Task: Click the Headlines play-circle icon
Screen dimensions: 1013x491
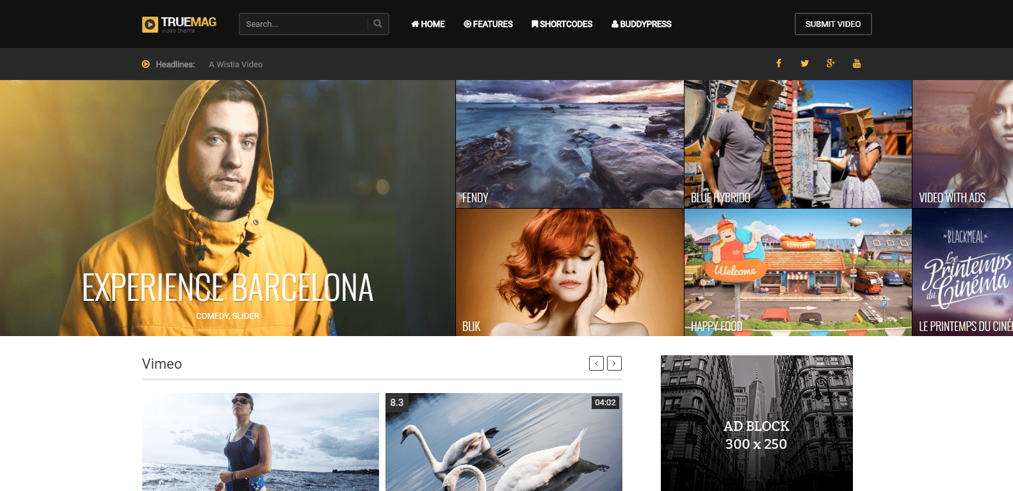Action: pyautogui.click(x=146, y=64)
